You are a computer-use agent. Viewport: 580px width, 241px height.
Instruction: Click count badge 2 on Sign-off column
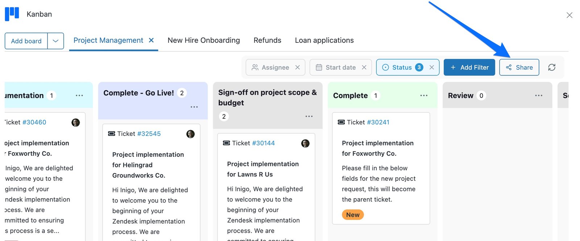(224, 116)
